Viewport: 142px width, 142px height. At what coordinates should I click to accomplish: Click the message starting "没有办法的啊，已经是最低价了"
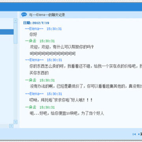(86, 86)
